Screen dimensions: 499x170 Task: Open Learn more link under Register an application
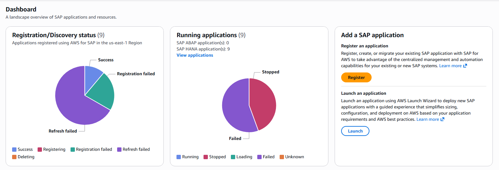tap(450, 66)
